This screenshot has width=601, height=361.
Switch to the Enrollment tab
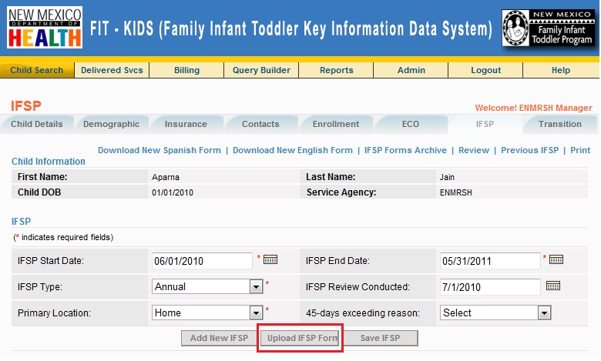336,124
